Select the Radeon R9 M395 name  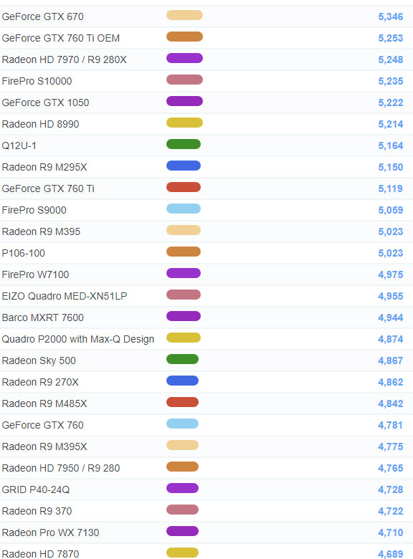[x=41, y=231]
